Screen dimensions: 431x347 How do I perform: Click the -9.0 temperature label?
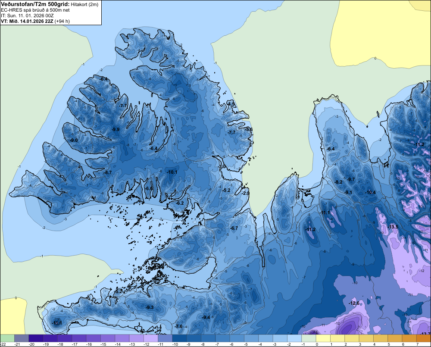(74, 140)
